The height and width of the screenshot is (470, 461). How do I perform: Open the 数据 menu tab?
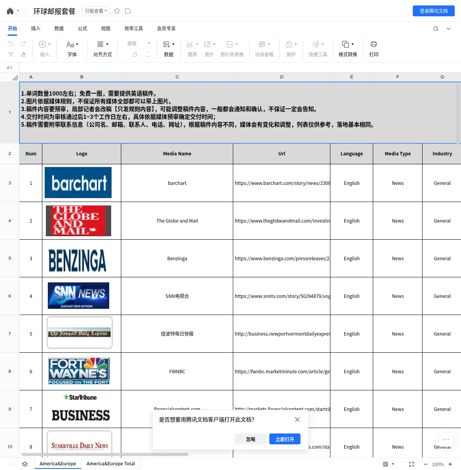click(x=59, y=28)
